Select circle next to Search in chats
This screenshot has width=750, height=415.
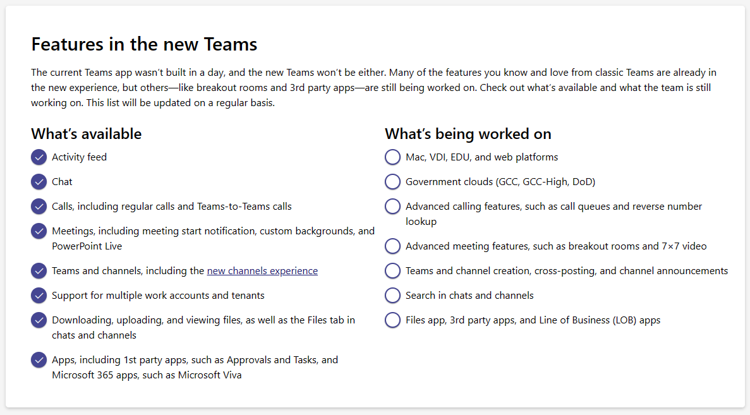coord(392,295)
